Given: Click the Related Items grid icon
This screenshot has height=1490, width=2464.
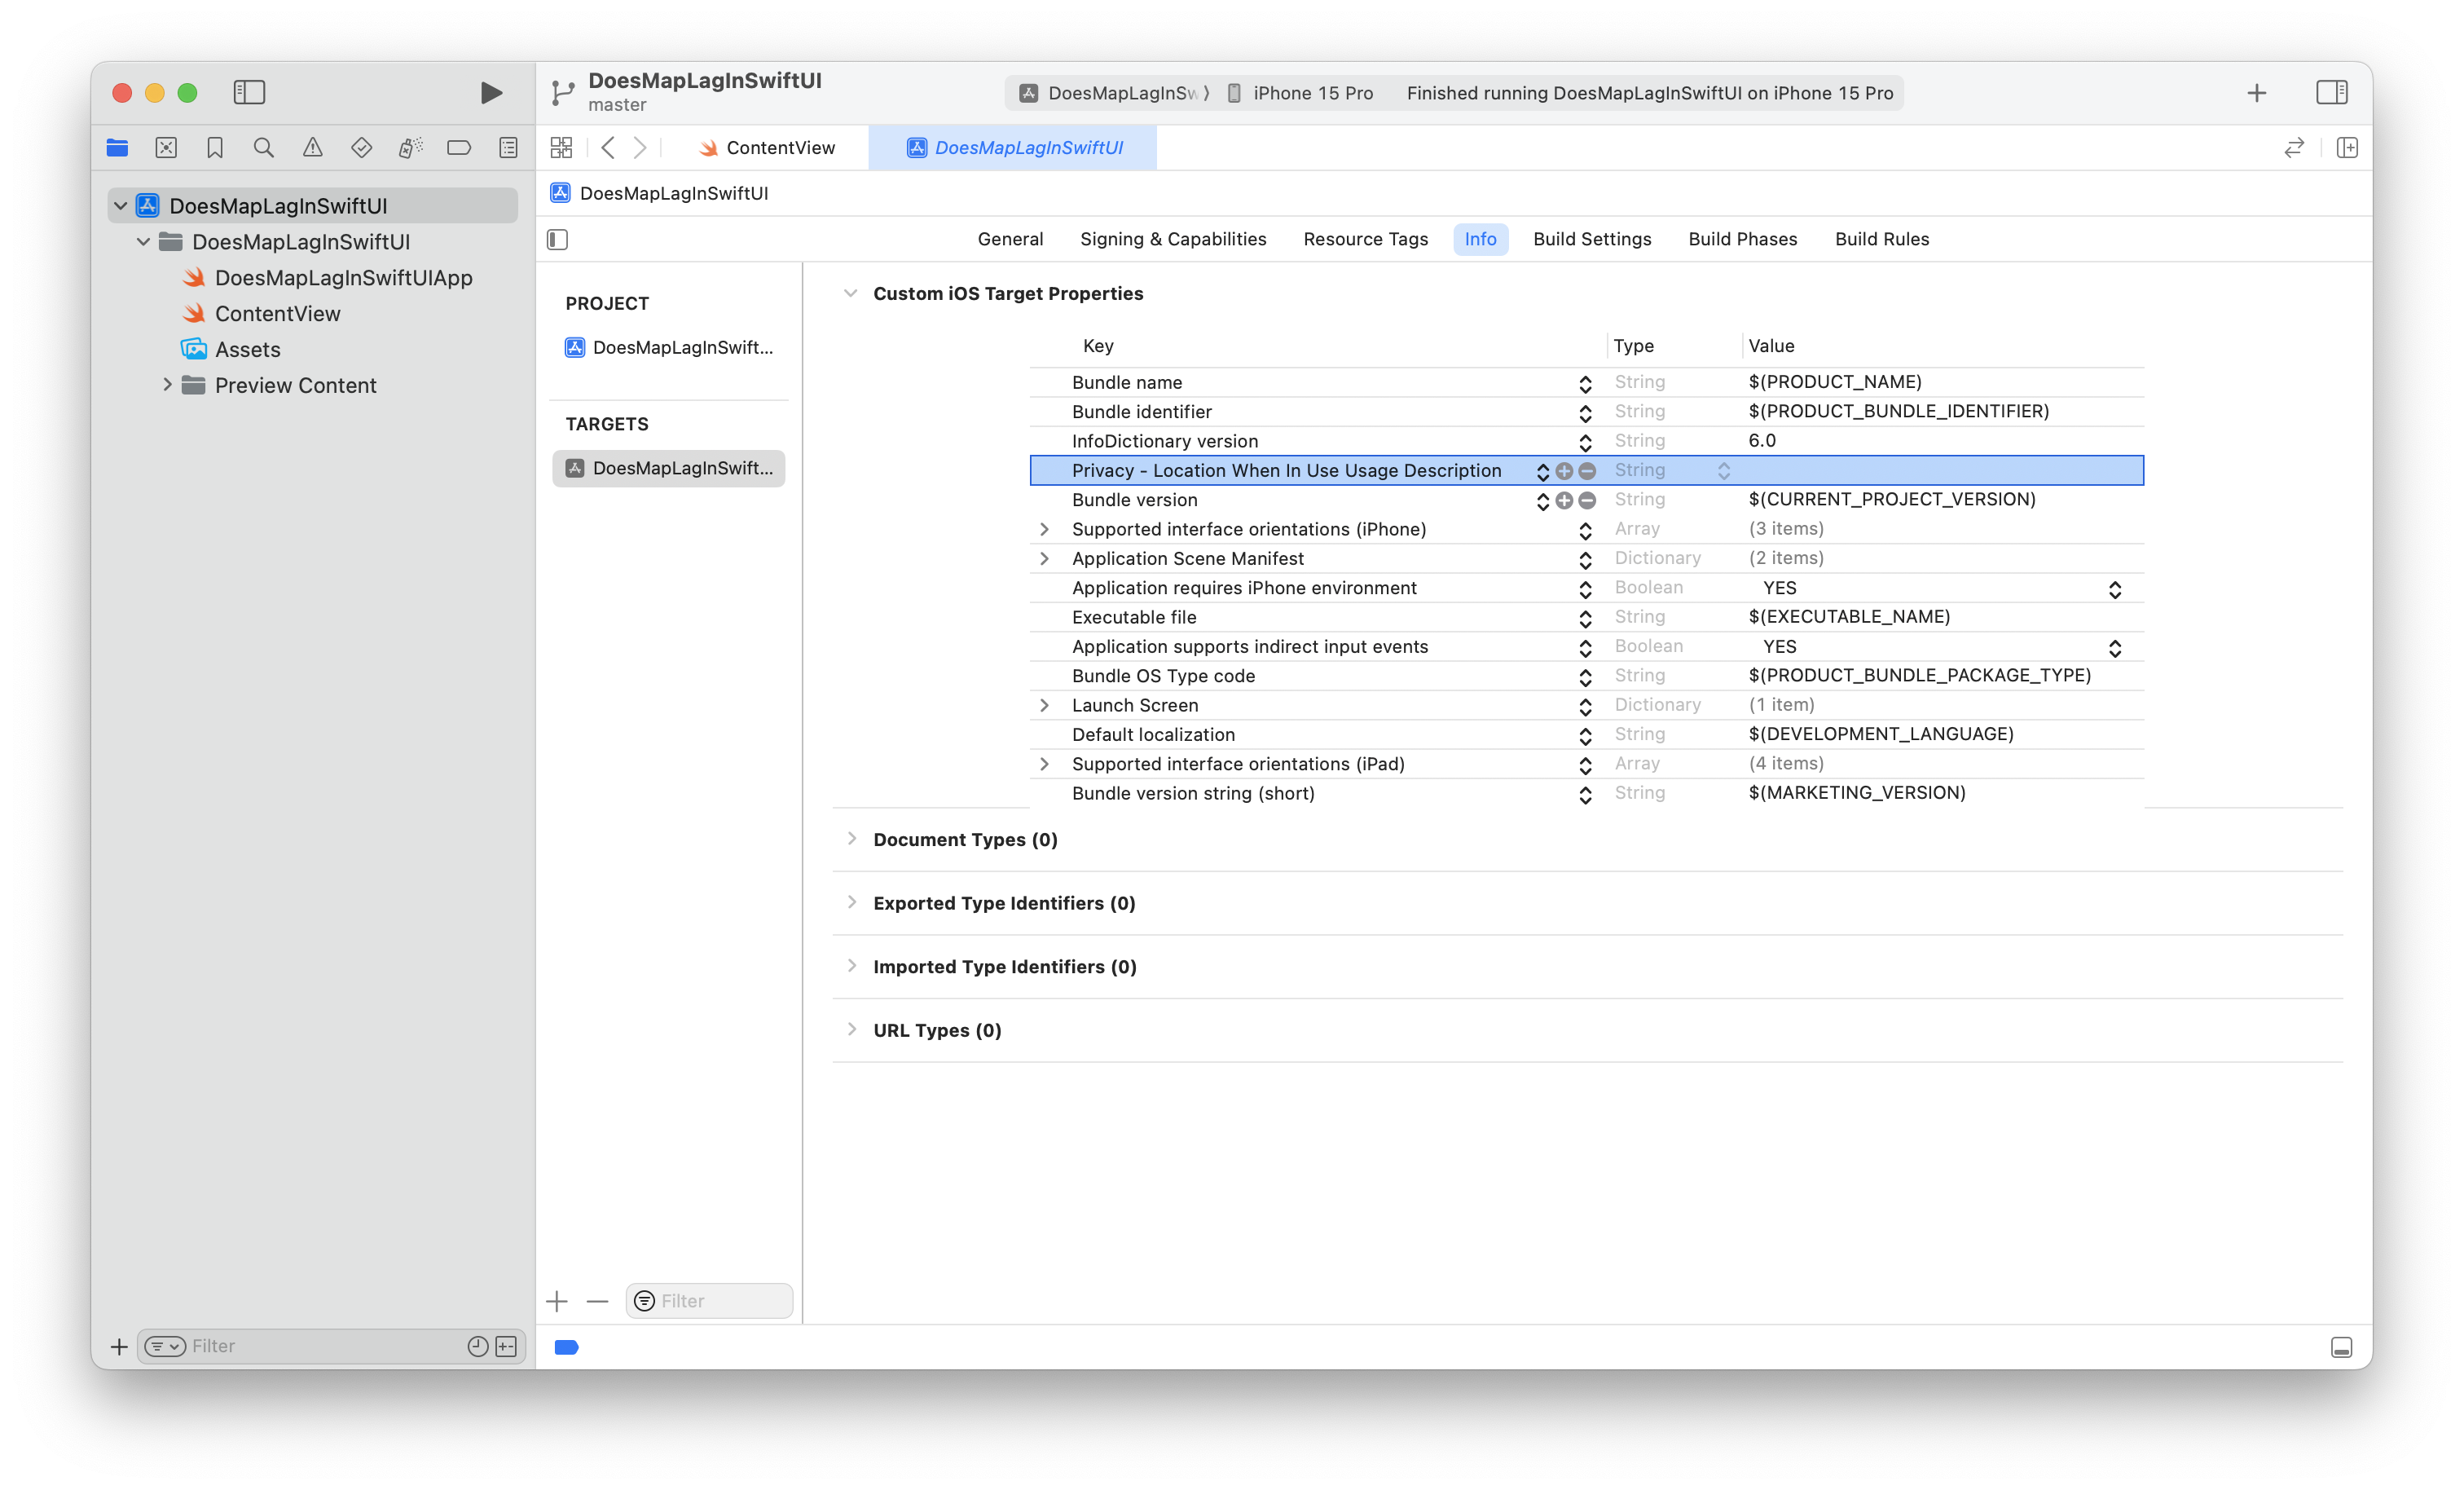Looking at the screenshot, I should tap(561, 148).
